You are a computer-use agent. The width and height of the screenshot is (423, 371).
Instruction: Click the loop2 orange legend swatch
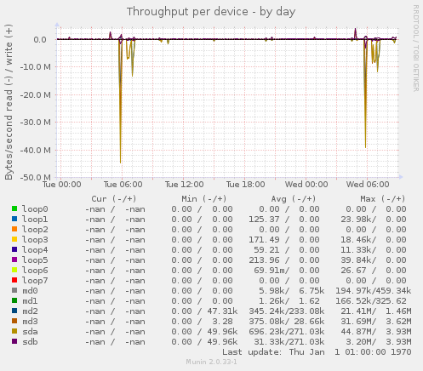coord(14,229)
